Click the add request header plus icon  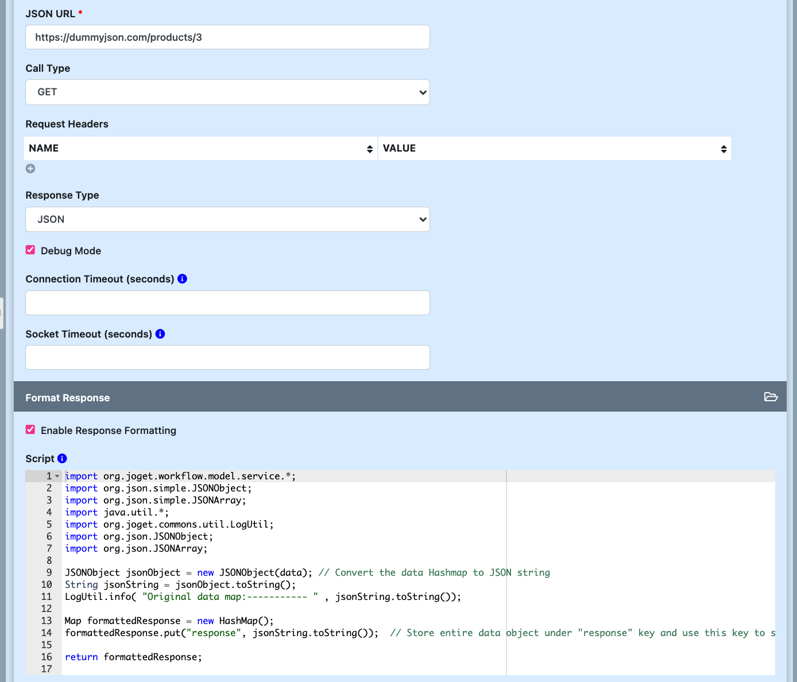(30, 168)
